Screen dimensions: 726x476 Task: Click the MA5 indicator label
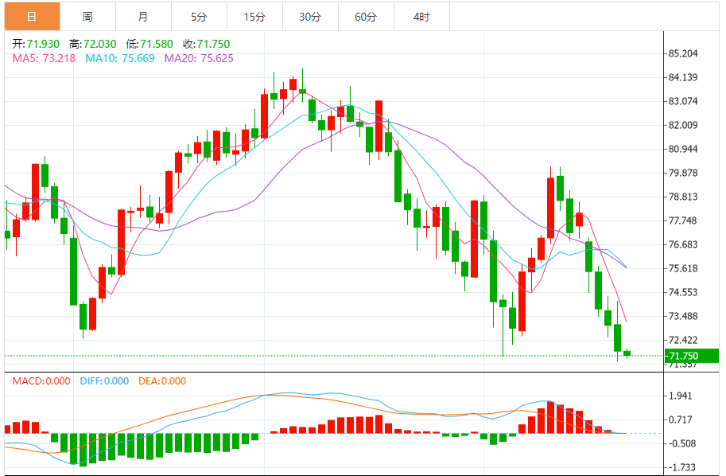tap(44, 58)
